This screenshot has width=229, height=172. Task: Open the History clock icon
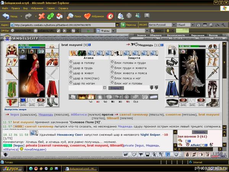click(110, 16)
